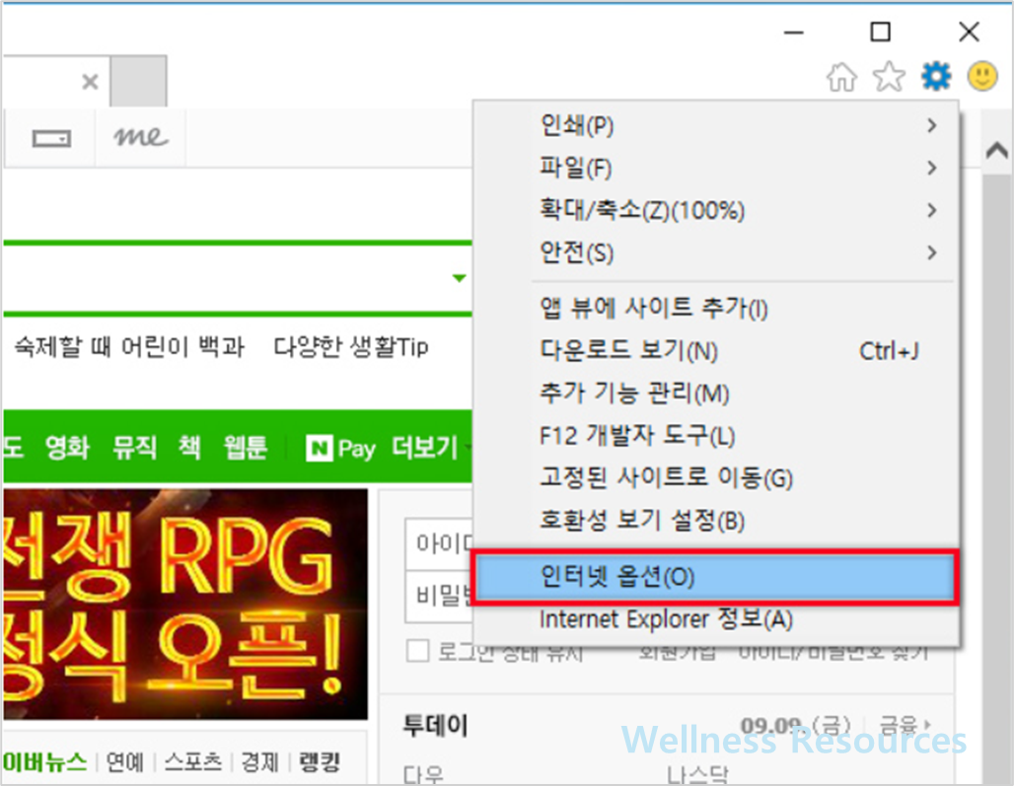The height and width of the screenshot is (786, 1014).
Task: Open 호환성 보기 설정(B)
Action: [x=715, y=521]
